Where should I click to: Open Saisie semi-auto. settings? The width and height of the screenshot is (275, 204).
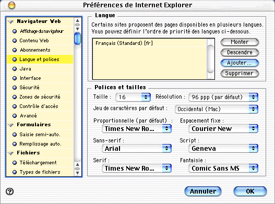pos(40,135)
